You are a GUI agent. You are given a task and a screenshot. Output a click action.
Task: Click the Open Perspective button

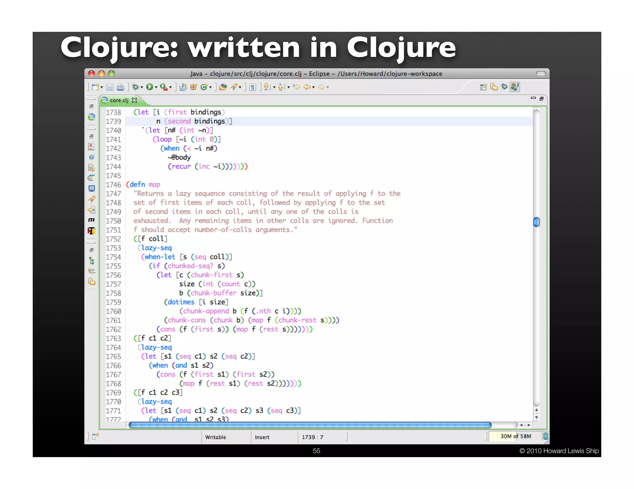tap(483, 87)
